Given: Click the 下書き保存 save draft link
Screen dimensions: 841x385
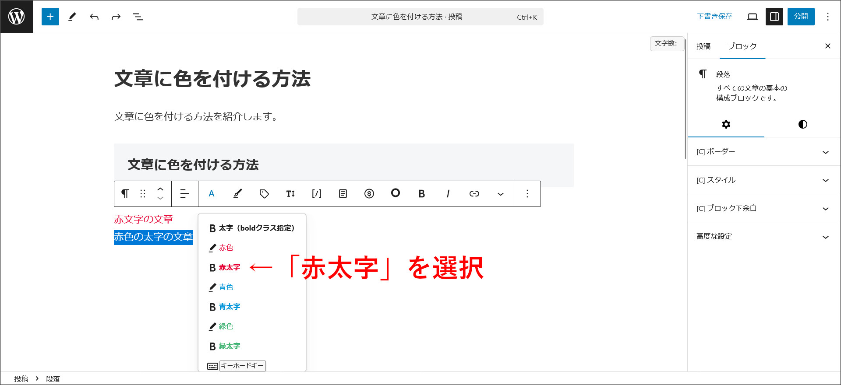Looking at the screenshot, I should click(x=714, y=17).
